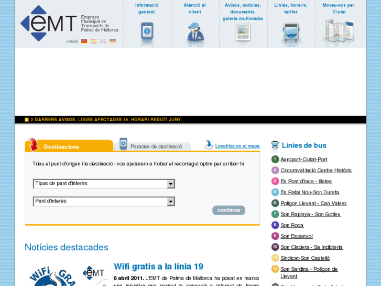Screen dimensions: 381x286
Task: Click the 'català' language label
Action: [x=72, y=41]
